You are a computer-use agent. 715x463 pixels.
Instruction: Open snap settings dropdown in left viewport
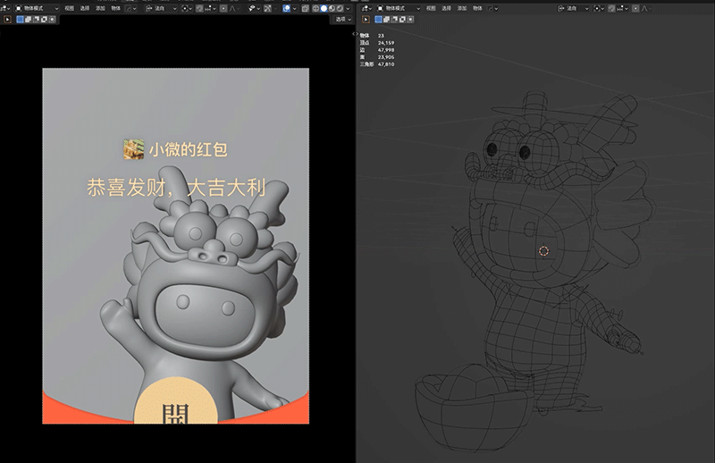211,8
